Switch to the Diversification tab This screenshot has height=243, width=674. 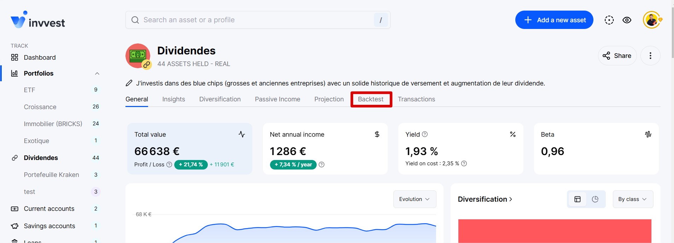click(220, 99)
